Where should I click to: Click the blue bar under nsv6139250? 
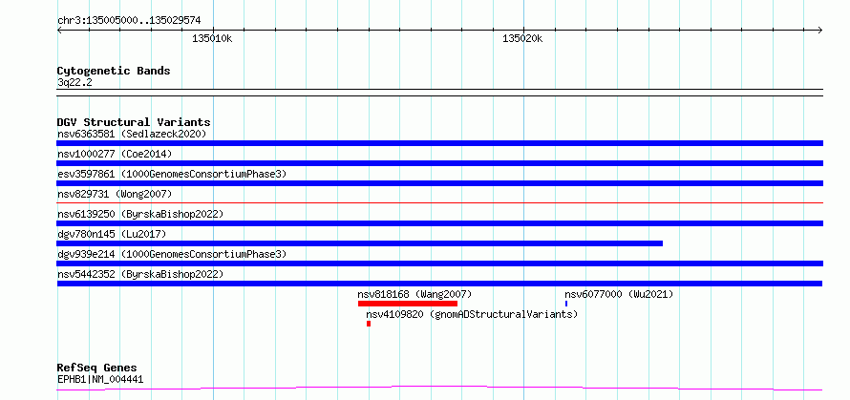[x=439, y=223]
